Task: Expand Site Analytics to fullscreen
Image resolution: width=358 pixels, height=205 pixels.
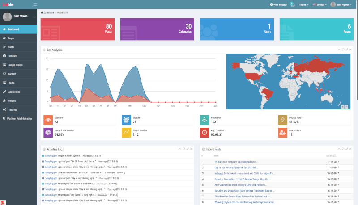Action: 347,49
